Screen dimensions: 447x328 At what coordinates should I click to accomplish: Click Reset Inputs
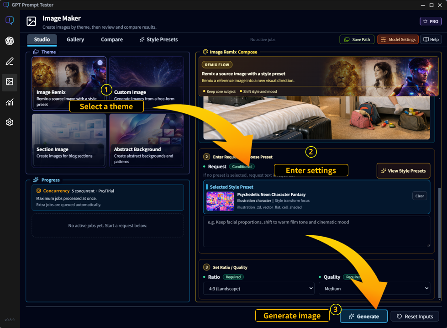click(x=415, y=316)
